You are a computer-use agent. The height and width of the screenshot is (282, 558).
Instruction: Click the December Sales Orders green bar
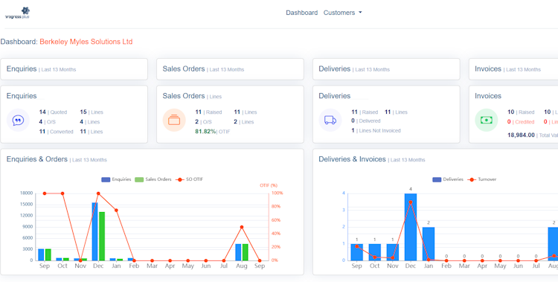click(x=102, y=236)
